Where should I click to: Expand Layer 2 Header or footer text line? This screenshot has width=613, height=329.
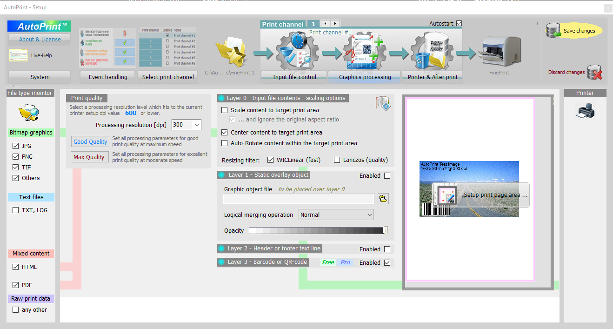[x=274, y=248]
